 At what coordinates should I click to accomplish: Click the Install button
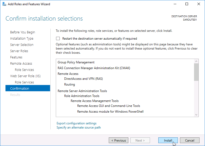coord(168,140)
